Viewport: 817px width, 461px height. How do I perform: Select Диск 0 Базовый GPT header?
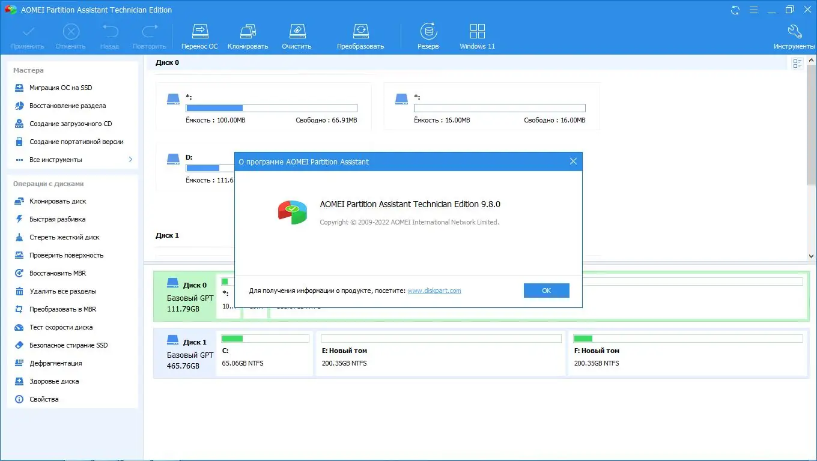coord(185,297)
